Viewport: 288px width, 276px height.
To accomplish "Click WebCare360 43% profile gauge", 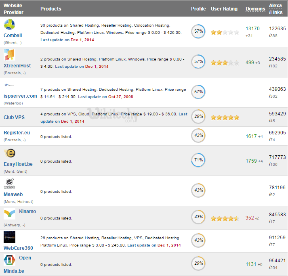I will point(198,240).
